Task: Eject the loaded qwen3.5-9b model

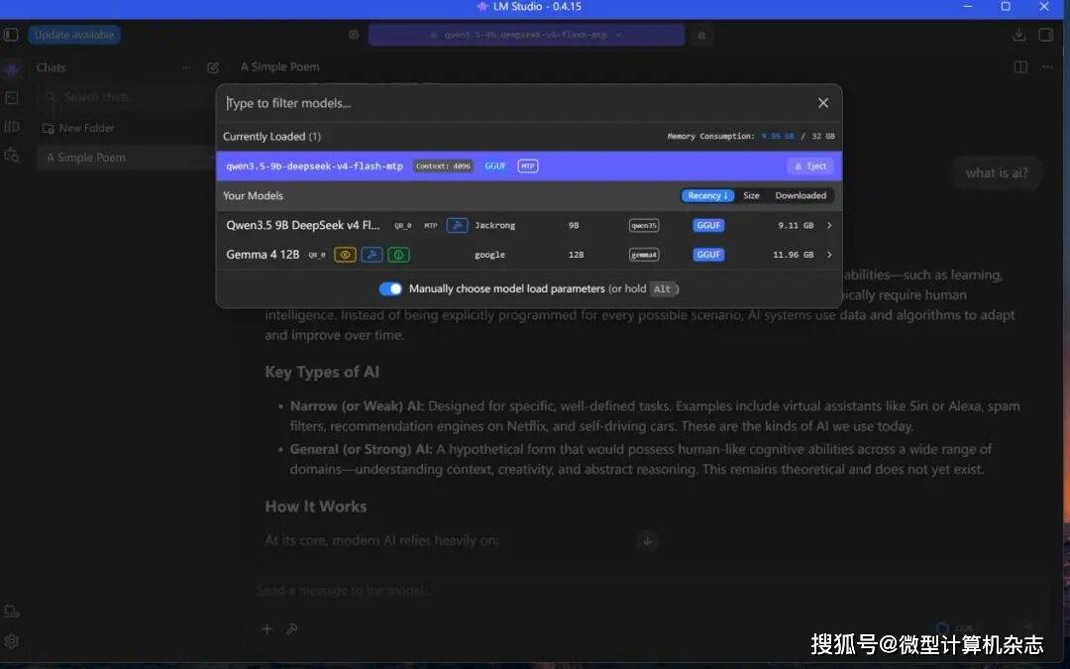Action: click(x=810, y=166)
